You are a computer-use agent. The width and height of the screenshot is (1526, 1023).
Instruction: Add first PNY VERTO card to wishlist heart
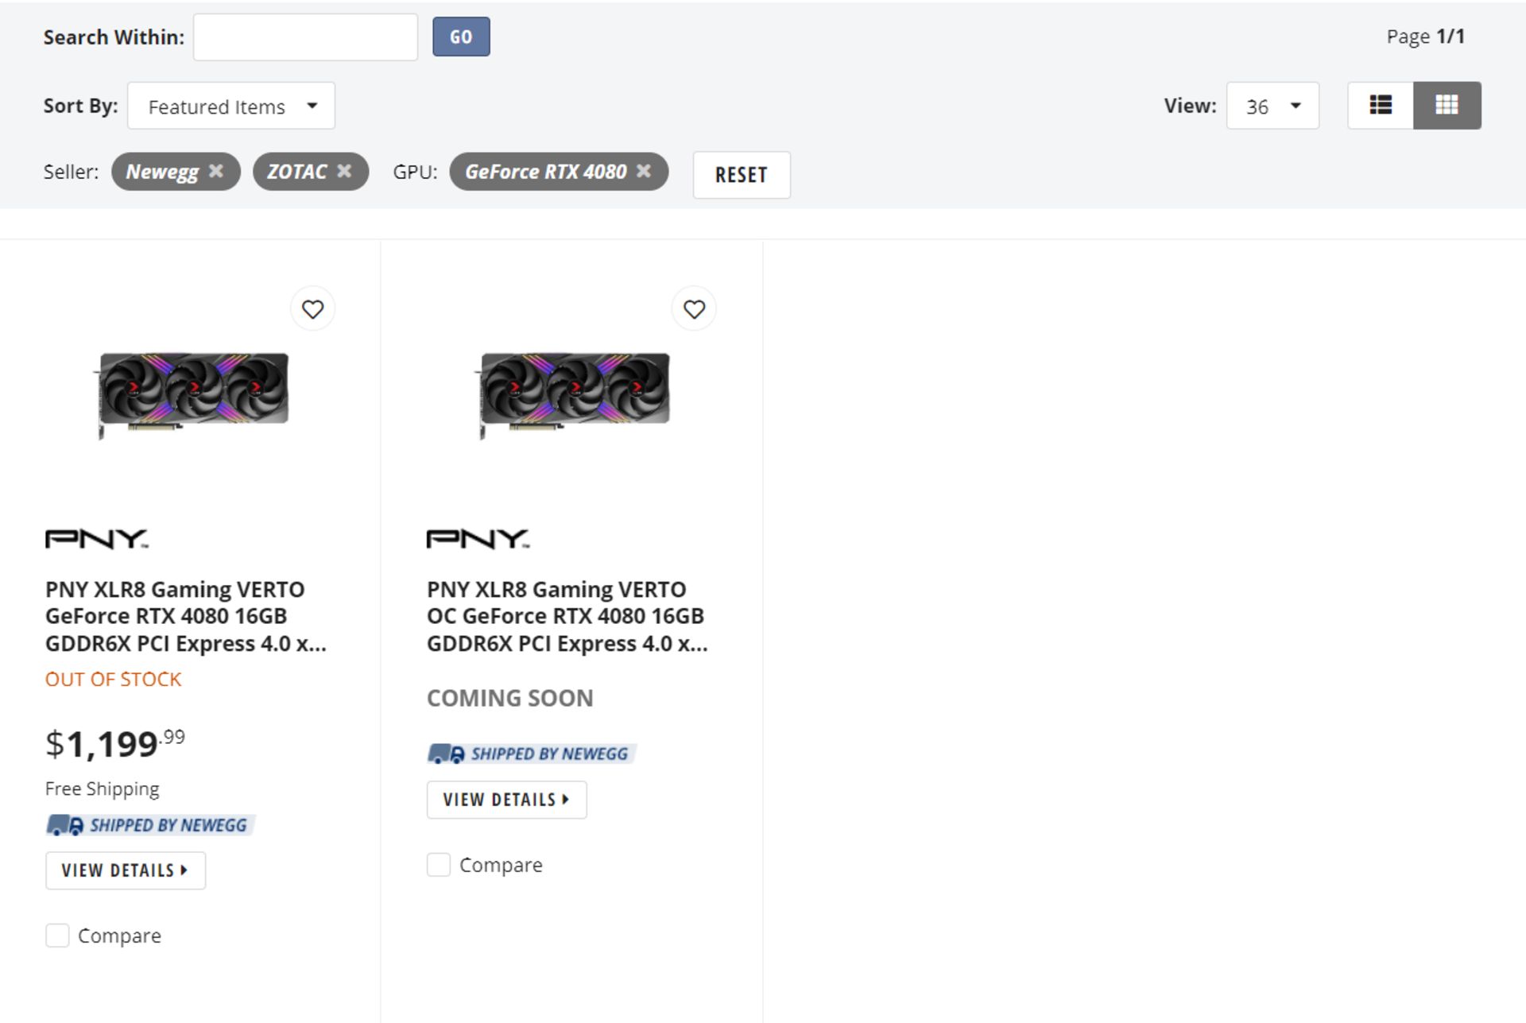(312, 308)
